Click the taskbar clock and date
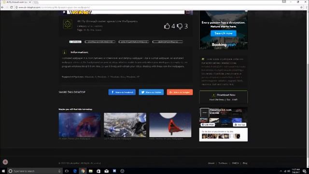 click(295, 171)
